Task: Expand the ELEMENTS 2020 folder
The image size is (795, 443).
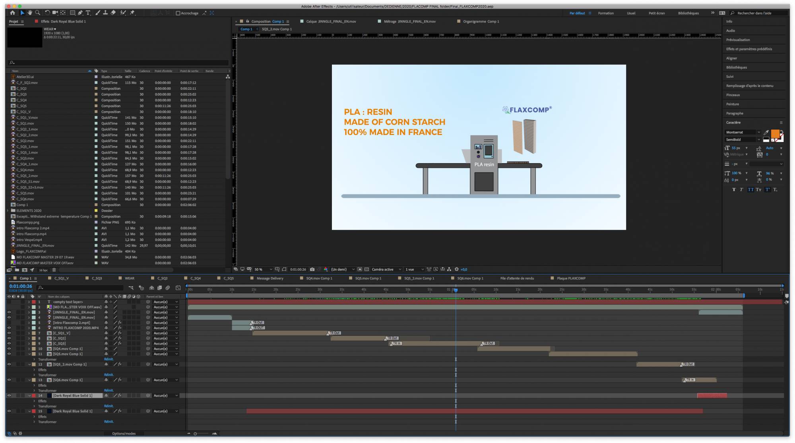Action: coord(8,211)
